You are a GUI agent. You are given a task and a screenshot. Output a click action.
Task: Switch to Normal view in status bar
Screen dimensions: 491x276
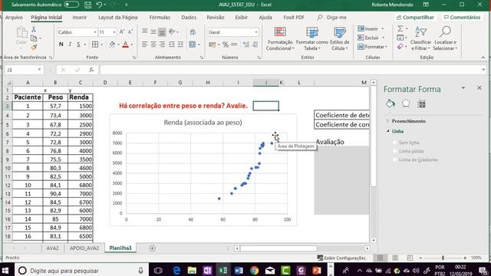tap(381, 258)
